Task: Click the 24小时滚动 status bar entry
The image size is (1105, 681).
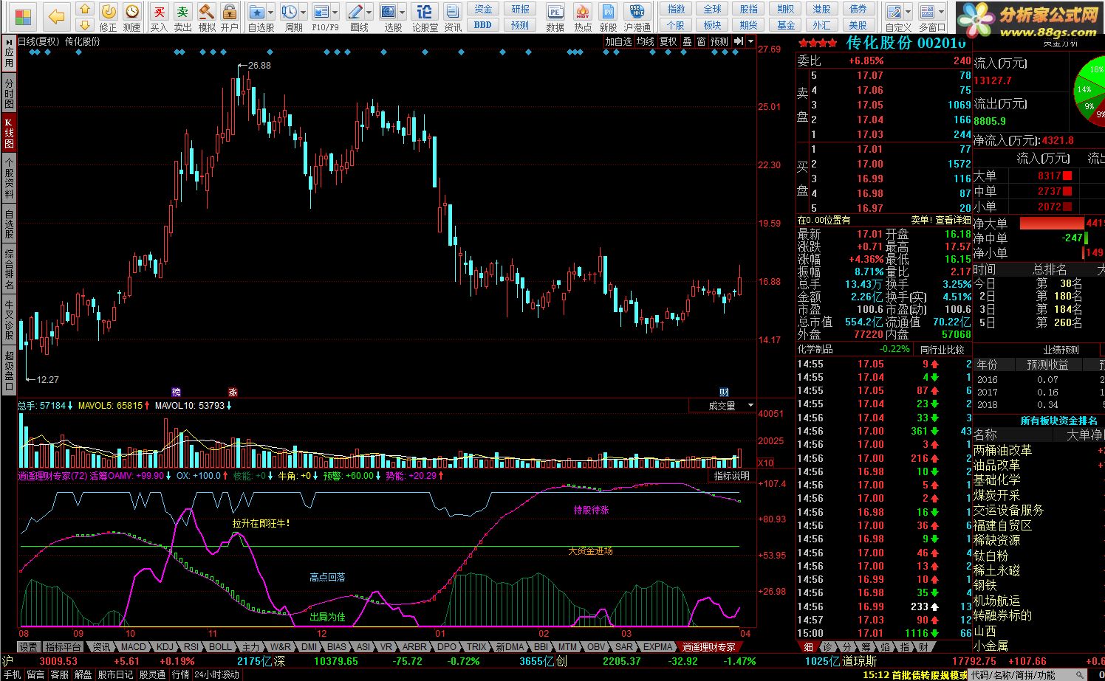Action: coord(217,674)
